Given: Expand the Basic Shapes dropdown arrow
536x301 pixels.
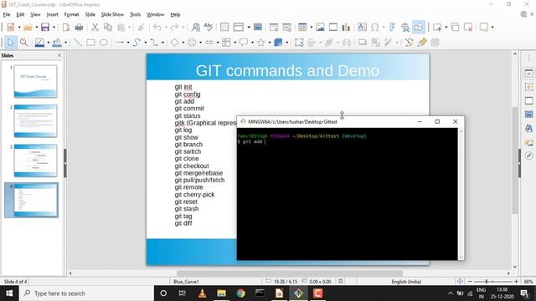Looking at the screenshot, I should tap(183, 43).
